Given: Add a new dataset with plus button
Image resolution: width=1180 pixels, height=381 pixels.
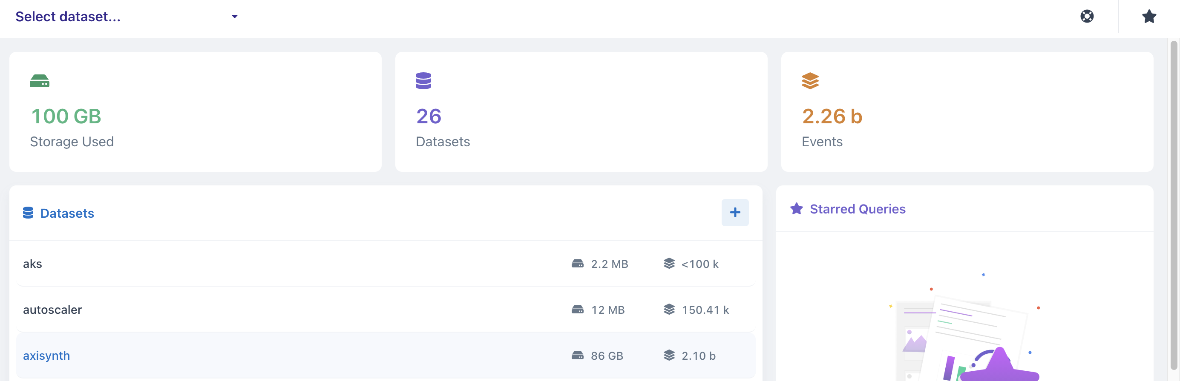Looking at the screenshot, I should [x=735, y=212].
